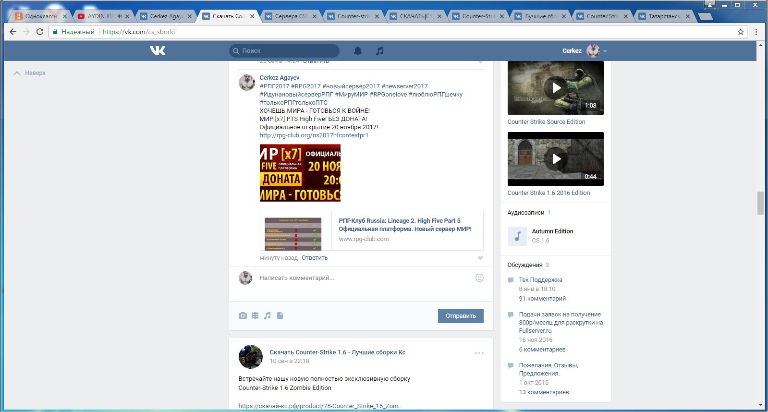768x412 pixels.
Task: Switch to the Татарстанск tab
Action: tap(664, 16)
